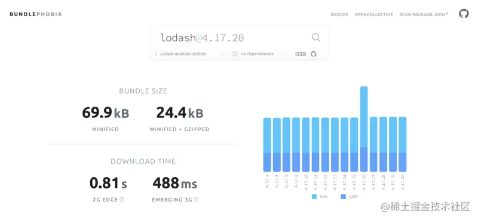
Task: Select the 4.17.4 bar in chart
Action: tap(277, 145)
